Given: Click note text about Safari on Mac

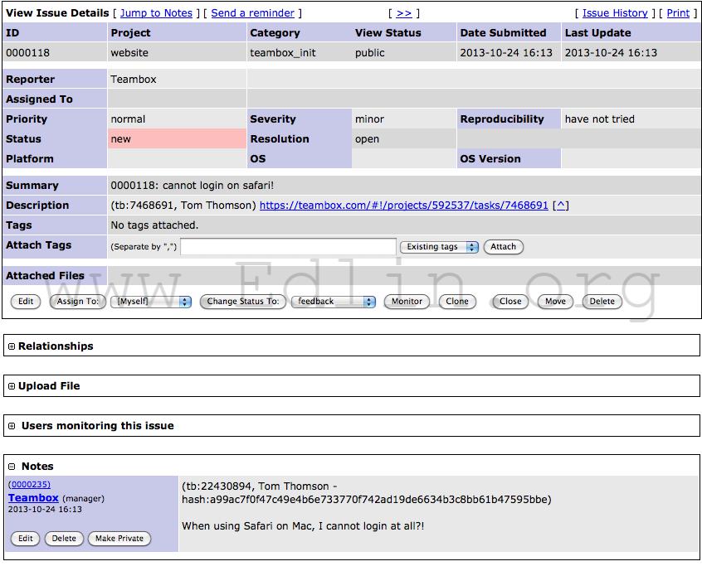Looking at the screenshot, I should point(303,526).
